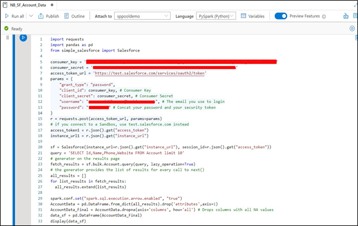Click the 'access_token1' assignment line
The height and width of the screenshot is (226, 358).
(100, 130)
